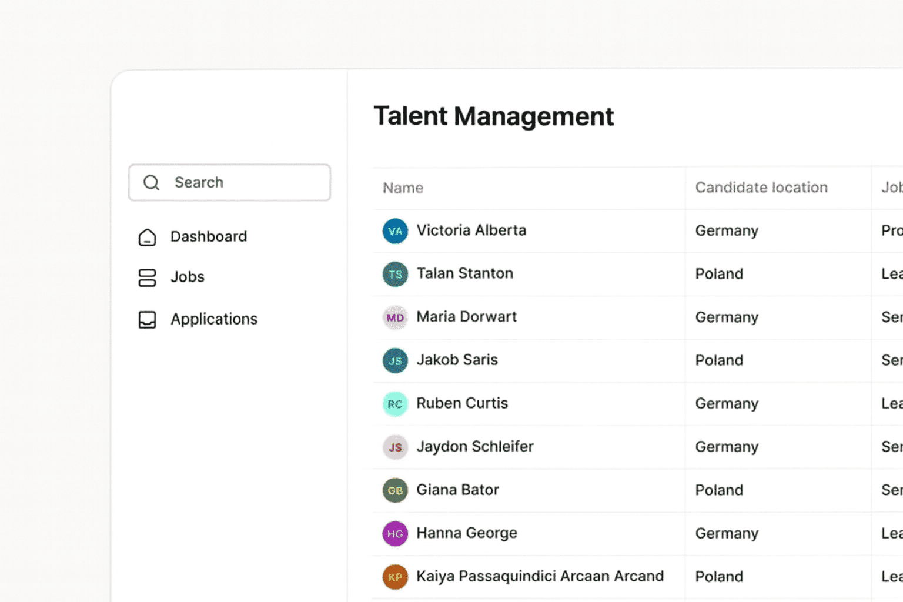Click Giana Bator's GB avatar
The height and width of the screenshot is (602, 903).
395,490
